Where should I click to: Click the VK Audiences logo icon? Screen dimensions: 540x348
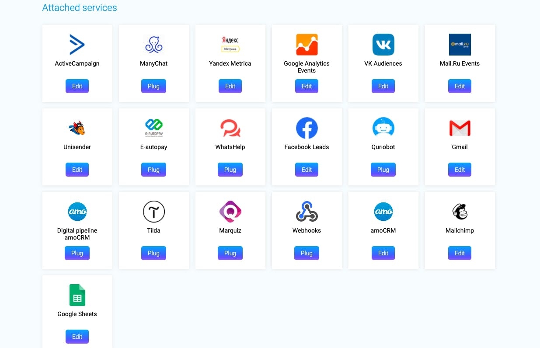pos(383,45)
